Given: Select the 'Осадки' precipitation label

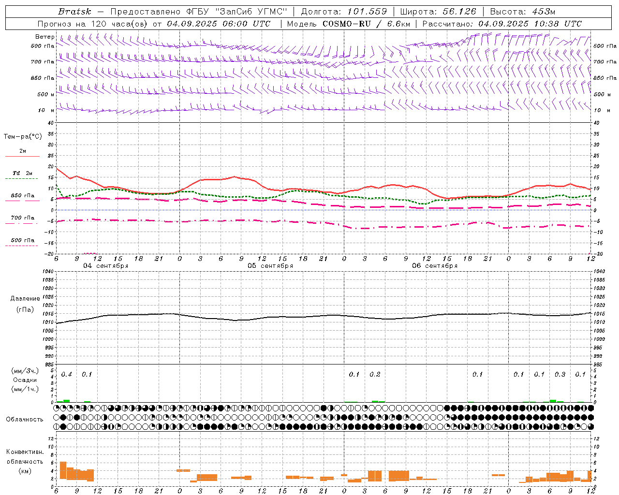Looking at the screenshot, I should (x=25, y=380).
